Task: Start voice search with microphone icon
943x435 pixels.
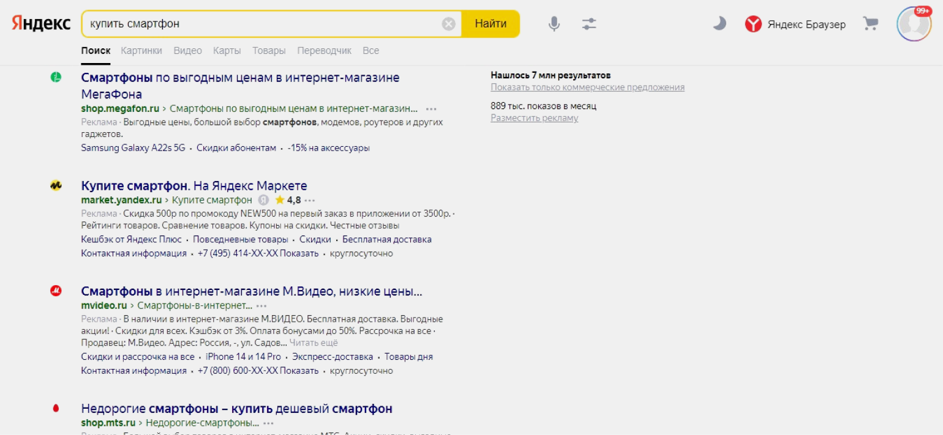Action: 554,24
